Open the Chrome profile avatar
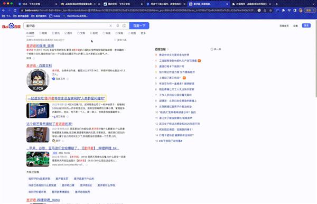The image size is (317, 204). coord(301,11)
